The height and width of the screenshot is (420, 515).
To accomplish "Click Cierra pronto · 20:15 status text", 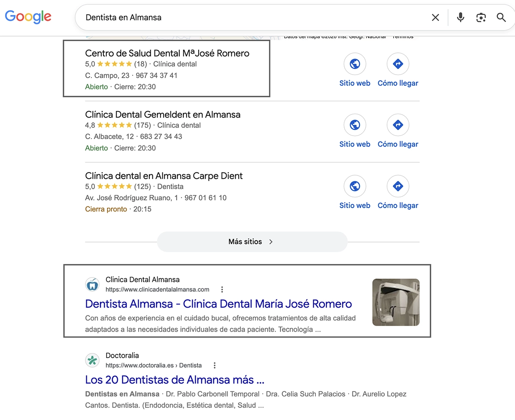I will pos(118,209).
